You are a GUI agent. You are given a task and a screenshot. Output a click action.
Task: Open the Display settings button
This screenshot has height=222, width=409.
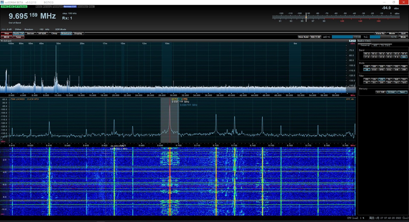pos(78,33)
